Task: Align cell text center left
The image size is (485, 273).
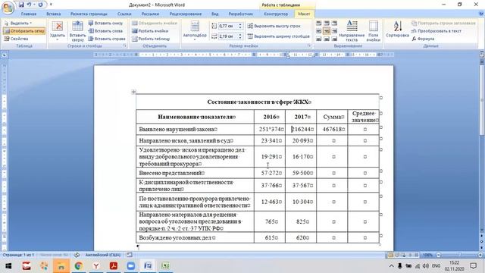Action: pyautogui.click(x=319, y=31)
